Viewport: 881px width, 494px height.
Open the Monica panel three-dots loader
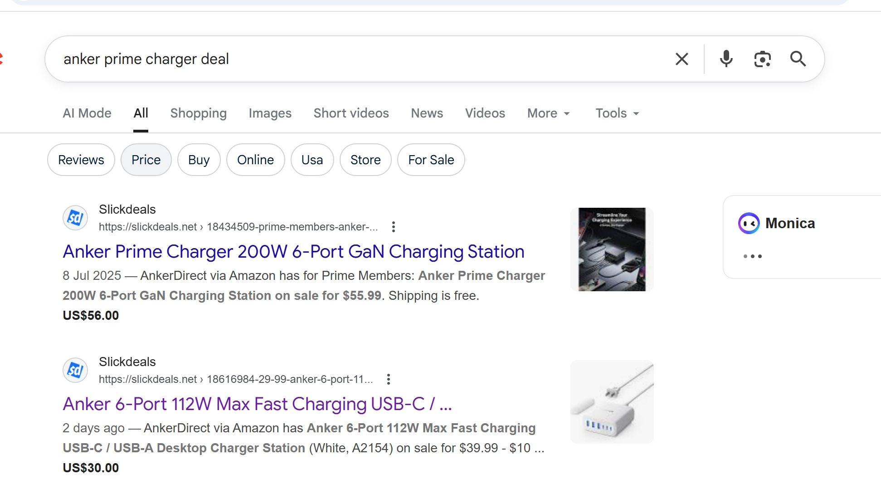click(x=753, y=256)
